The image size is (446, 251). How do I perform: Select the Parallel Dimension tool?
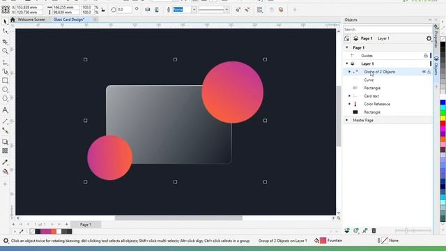point(5,121)
